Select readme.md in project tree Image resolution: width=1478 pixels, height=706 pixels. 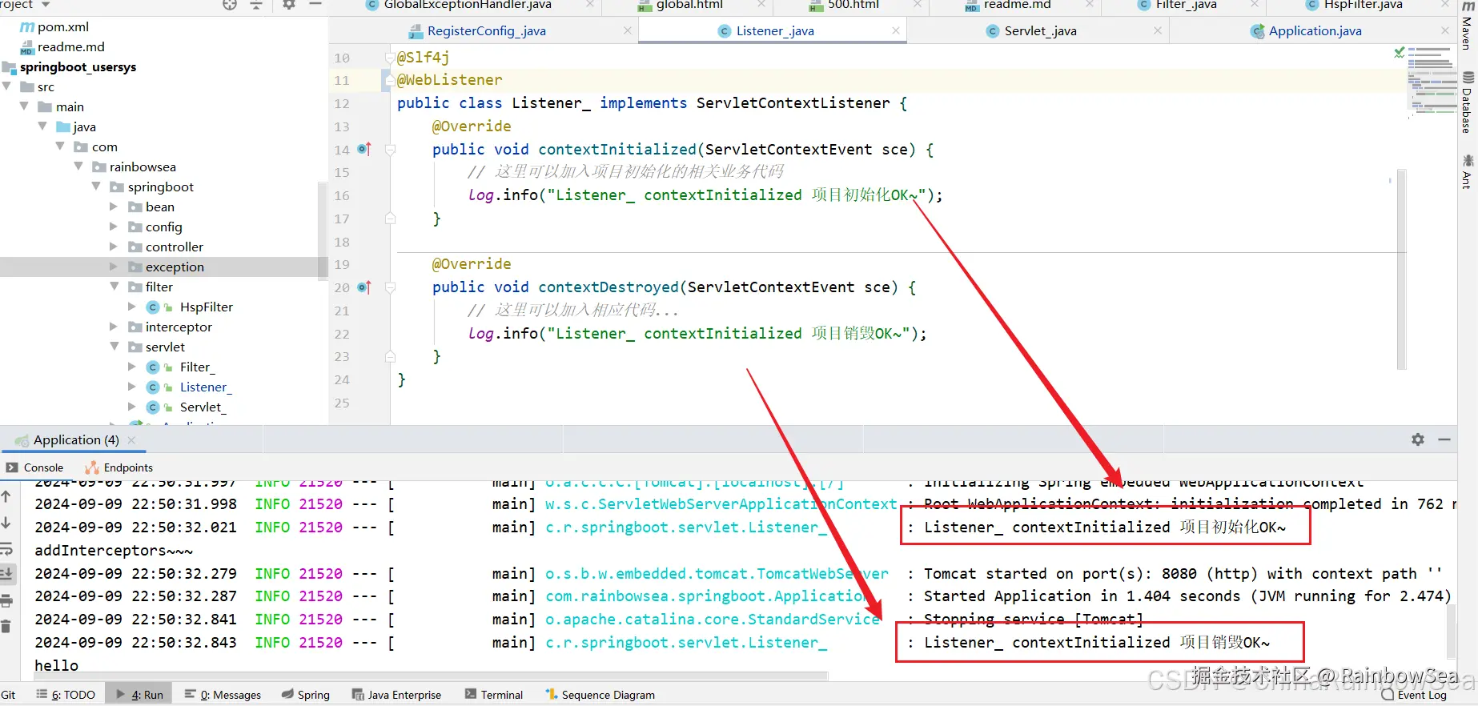pos(70,47)
